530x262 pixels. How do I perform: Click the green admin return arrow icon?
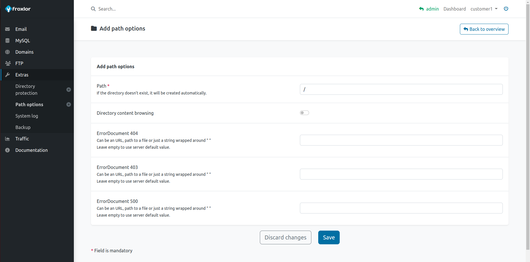421,9
